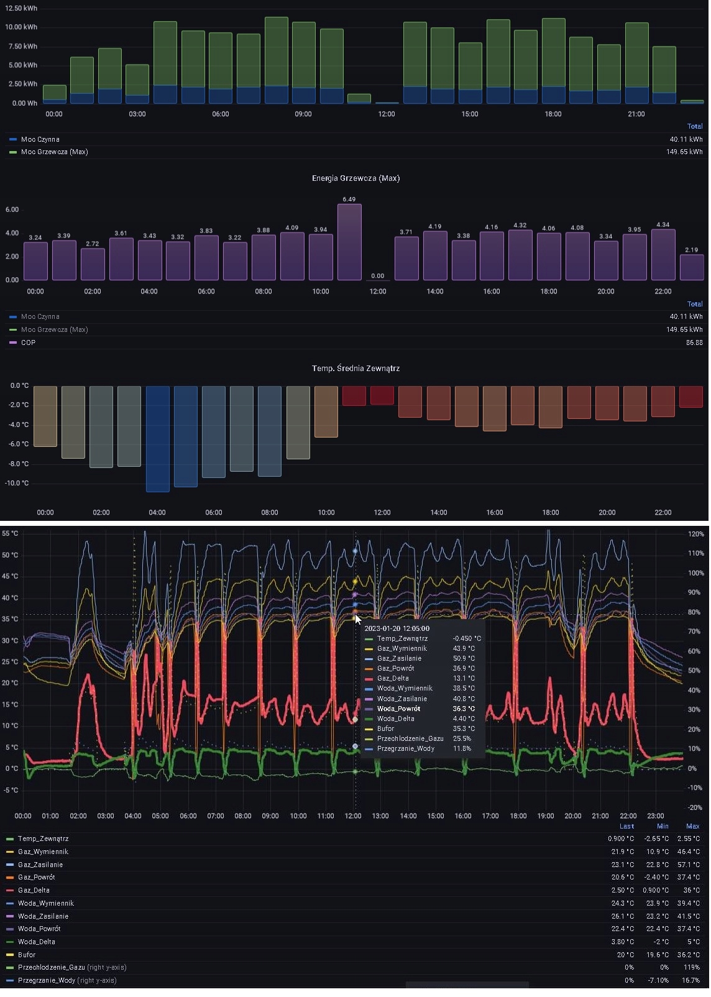
Task: Click Gaz_Zasilanie legend color marker
Action: pyautogui.click(x=10, y=866)
